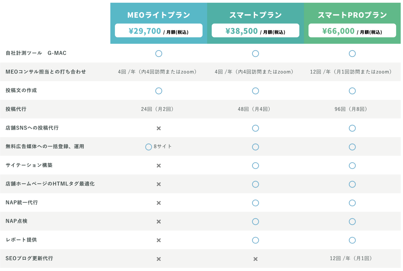Click the circle for G-MAC in スマートPROプラン
This screenshot has height=271, width=403.
pyautogui.click(x=352, y=53)
